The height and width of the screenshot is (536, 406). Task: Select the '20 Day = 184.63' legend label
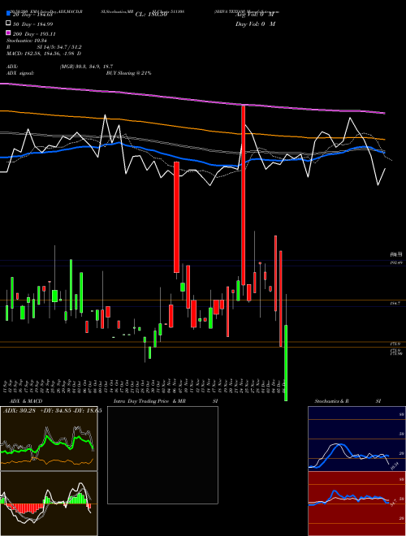(32, 15)
